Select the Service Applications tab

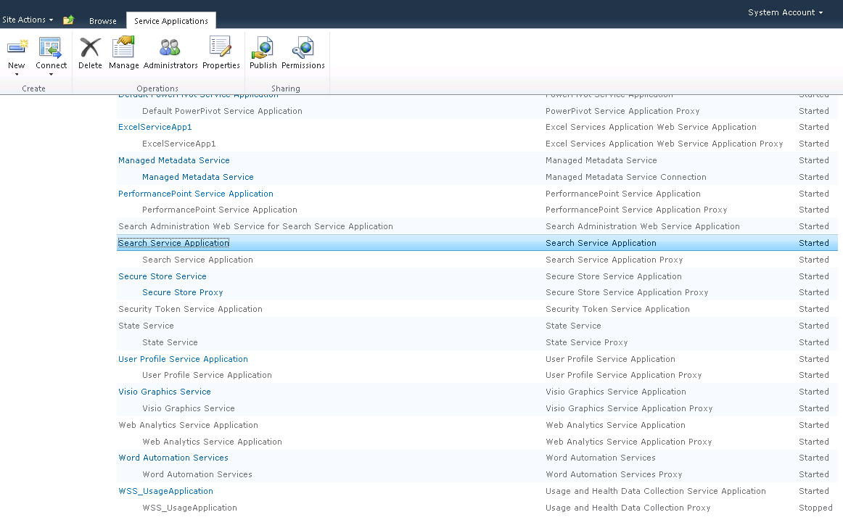coord(171,21)
